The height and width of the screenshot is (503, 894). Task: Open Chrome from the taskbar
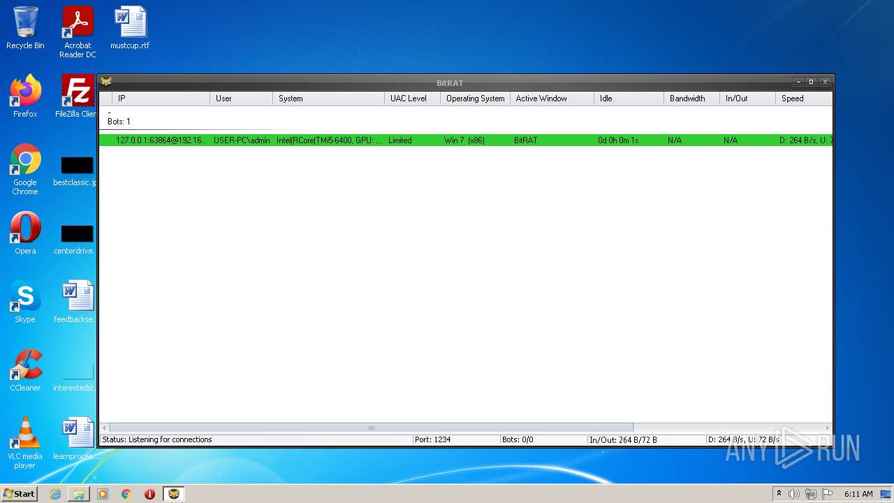126,494
